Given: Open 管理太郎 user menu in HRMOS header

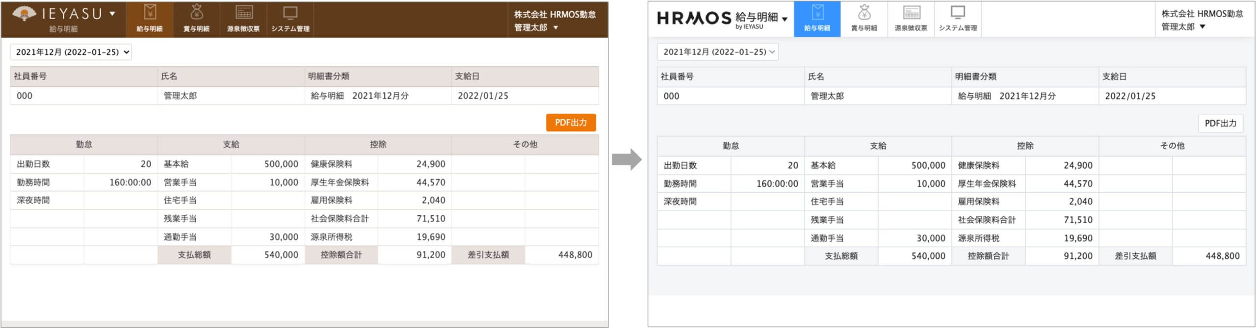Looking at the screenshot, I should point(1183,27).
